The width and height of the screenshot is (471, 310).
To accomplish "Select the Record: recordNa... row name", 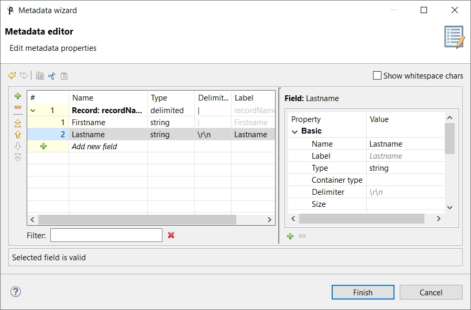I will tap(107, 110).
